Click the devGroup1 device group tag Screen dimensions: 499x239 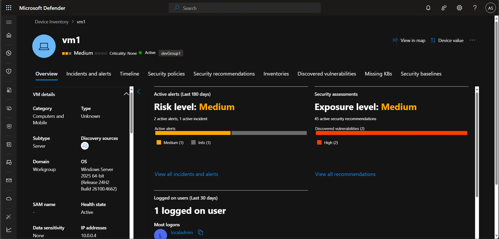[x=171, y=53]
